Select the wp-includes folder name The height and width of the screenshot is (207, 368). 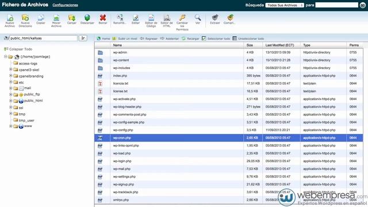tap(121, 68)
